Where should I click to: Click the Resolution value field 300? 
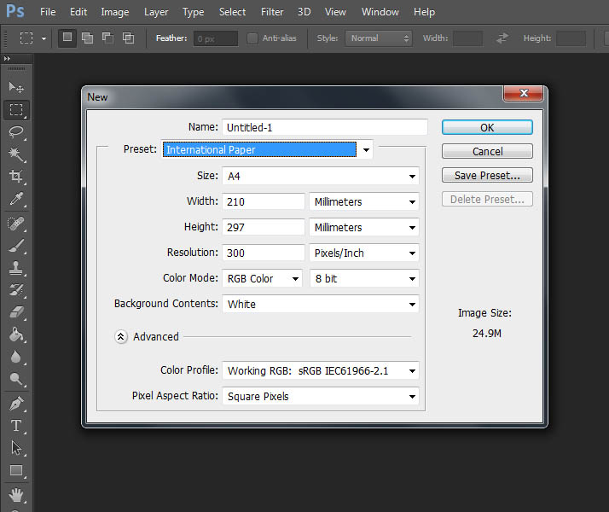(264, 253)
